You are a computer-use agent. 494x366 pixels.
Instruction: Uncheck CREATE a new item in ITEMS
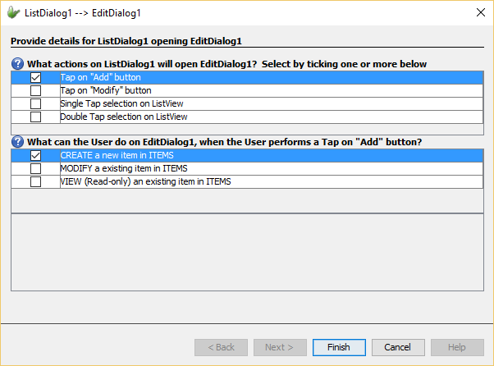pyautogui.click(x=35, y=156)
